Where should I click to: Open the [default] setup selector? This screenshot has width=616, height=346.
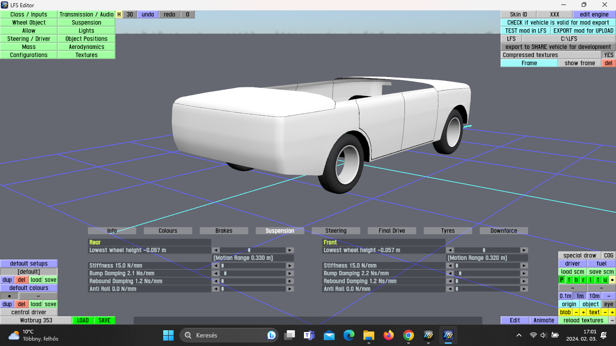[29, 272]
